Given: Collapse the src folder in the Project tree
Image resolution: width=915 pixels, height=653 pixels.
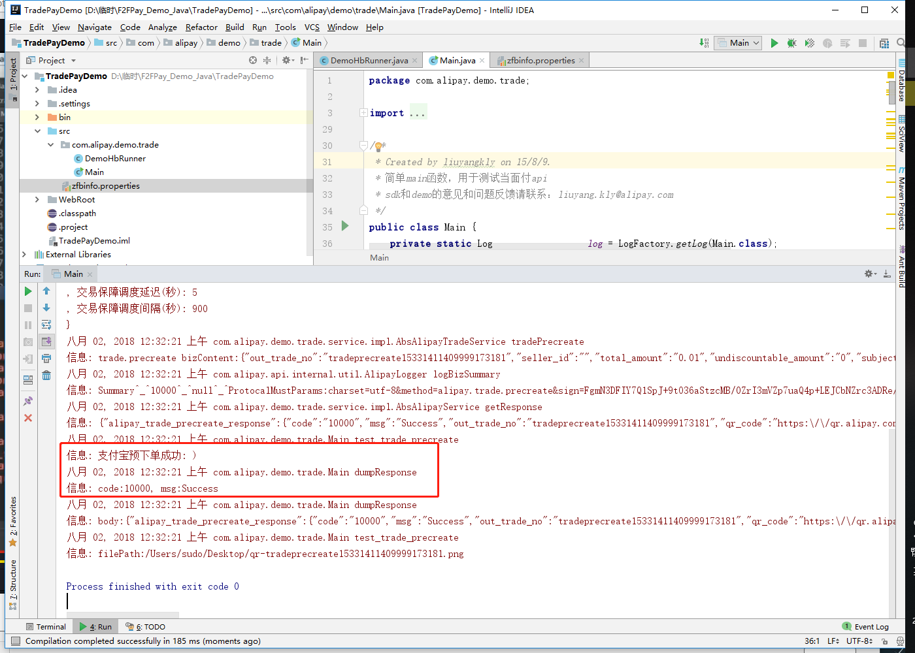Looking at the screenshot, I should point(37,131).
